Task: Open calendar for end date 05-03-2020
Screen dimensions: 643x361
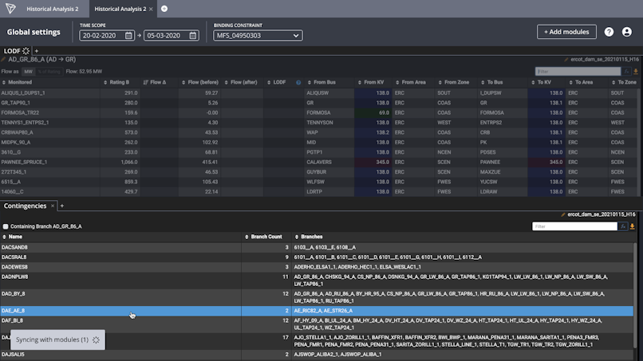Action: point(194,35)
